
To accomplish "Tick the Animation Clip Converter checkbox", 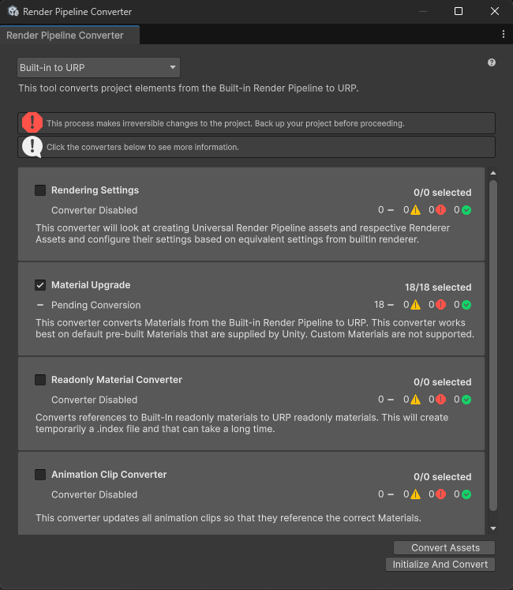I will click(x=40, y=475).
